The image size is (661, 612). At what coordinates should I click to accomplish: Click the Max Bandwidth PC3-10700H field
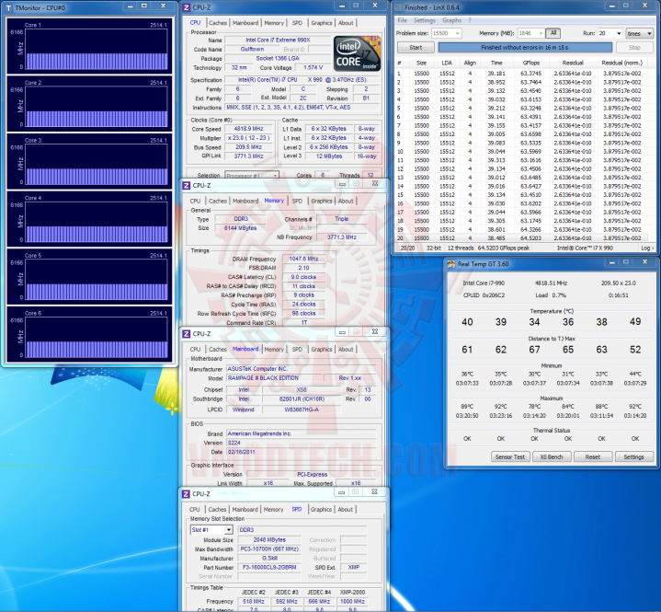click(269, 549)
